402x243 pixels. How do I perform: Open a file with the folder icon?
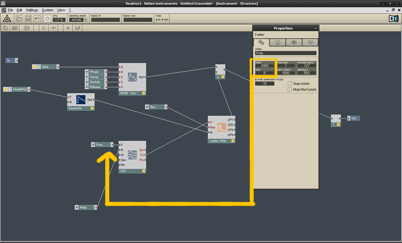coord(19,19)
